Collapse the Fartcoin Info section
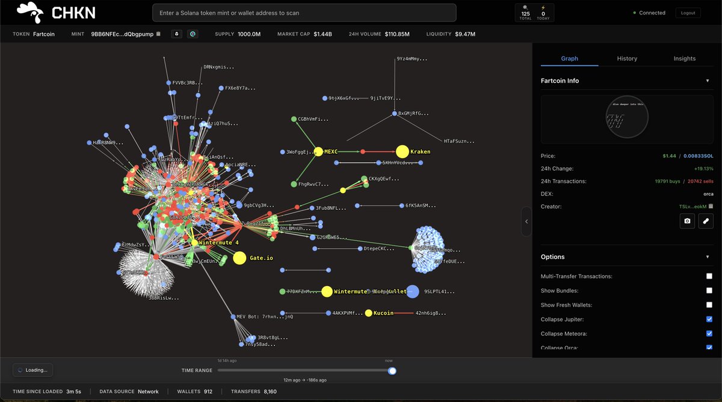 coord(708,81)
